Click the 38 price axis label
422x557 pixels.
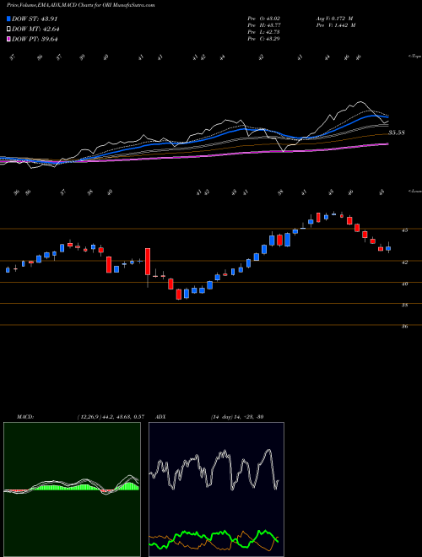click(404, 305)
